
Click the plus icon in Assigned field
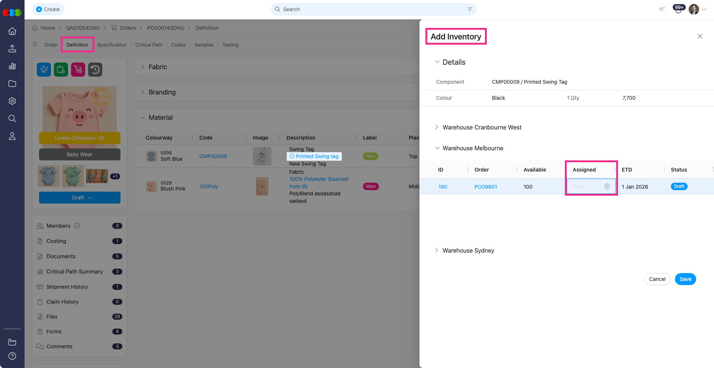click(607, 186)
